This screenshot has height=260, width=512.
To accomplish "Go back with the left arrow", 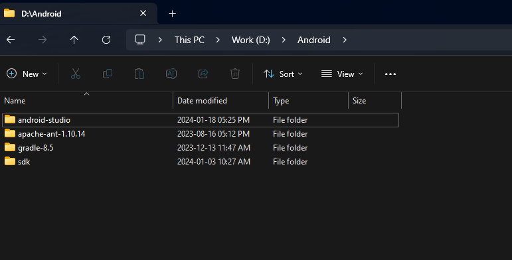I will point(11,40).
